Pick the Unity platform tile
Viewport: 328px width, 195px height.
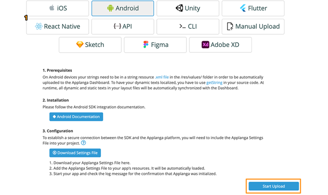(188, 8)
